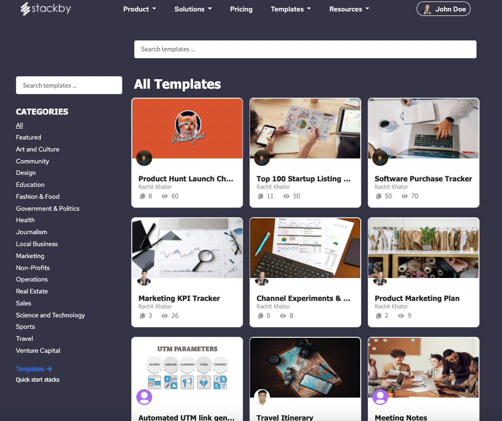Open the Operations category

pyautogui.click(x=32, y=280)
